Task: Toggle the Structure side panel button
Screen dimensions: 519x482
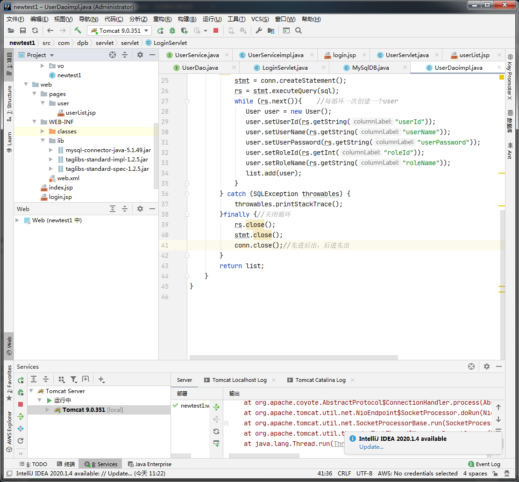Action: (x=9, y=103)
